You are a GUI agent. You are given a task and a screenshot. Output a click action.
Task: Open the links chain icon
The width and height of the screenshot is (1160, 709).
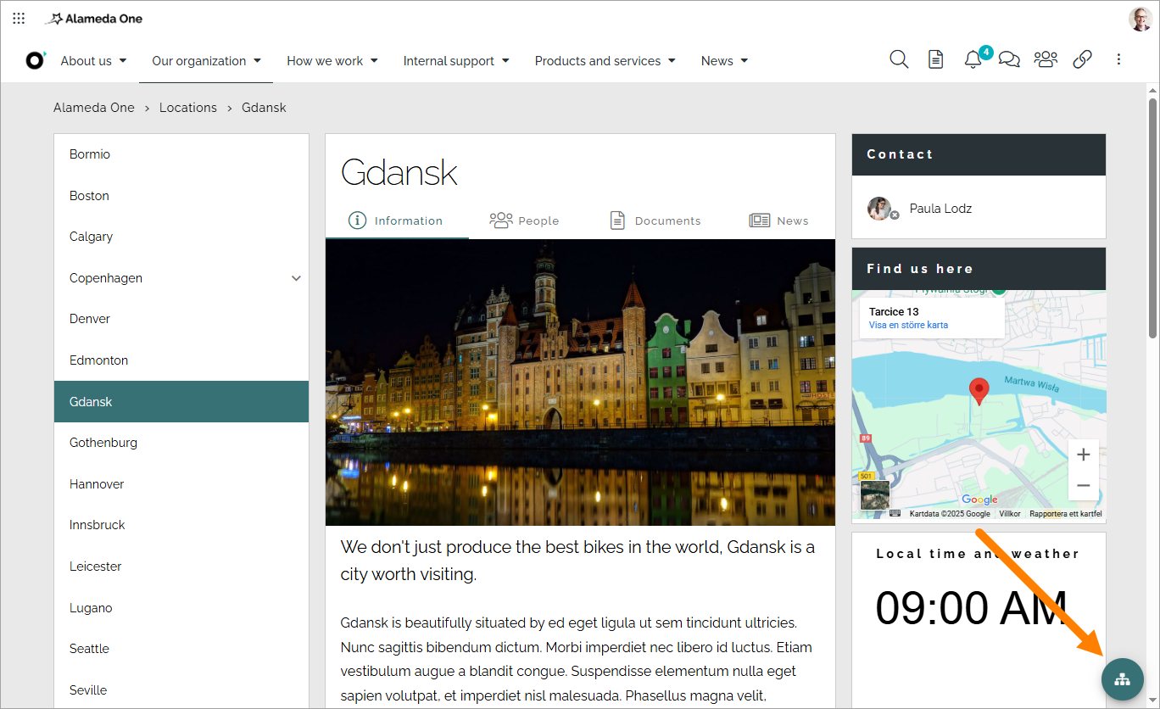click(1082, 59)
